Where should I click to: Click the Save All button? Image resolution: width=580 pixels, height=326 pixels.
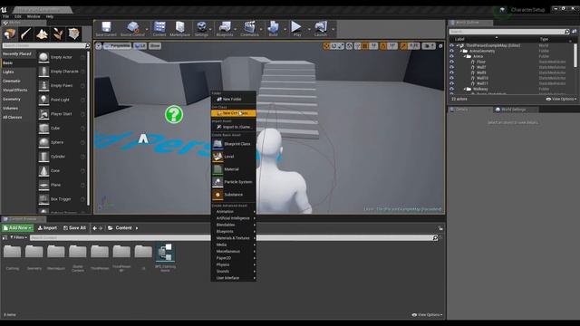pos(74,228)
